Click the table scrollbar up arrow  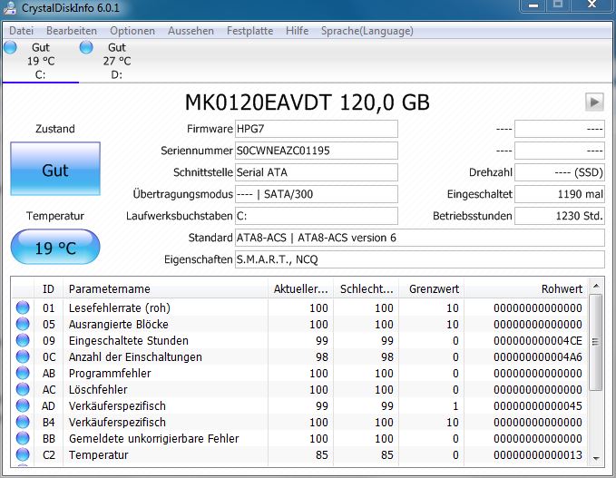pyautogui.click(x=595, y=287)
